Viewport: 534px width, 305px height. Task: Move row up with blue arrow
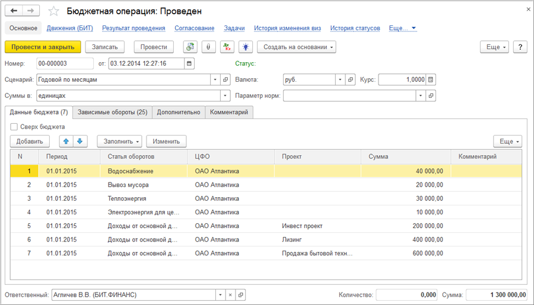pos(66,141)
